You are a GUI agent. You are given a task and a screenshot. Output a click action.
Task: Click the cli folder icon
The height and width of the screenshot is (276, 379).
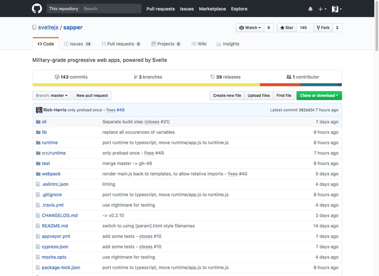pyautogui.click(x=38, y=122)
